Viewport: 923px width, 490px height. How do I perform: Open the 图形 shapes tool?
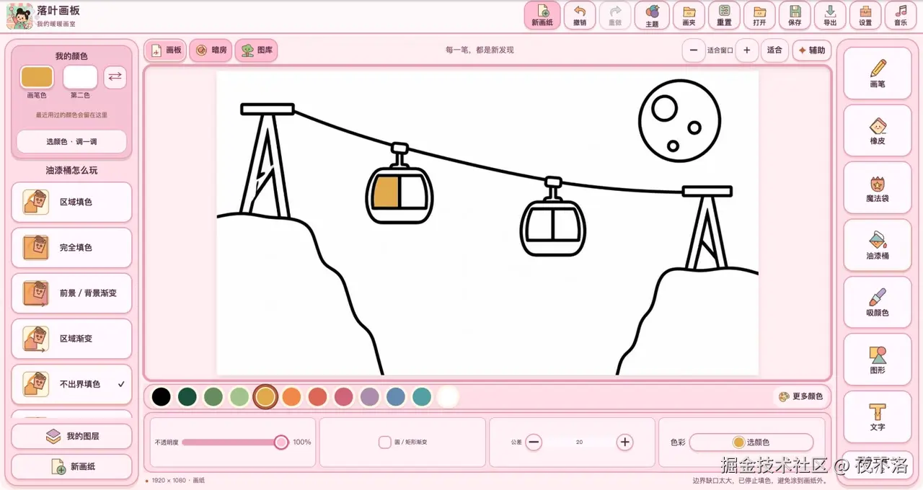877,360
